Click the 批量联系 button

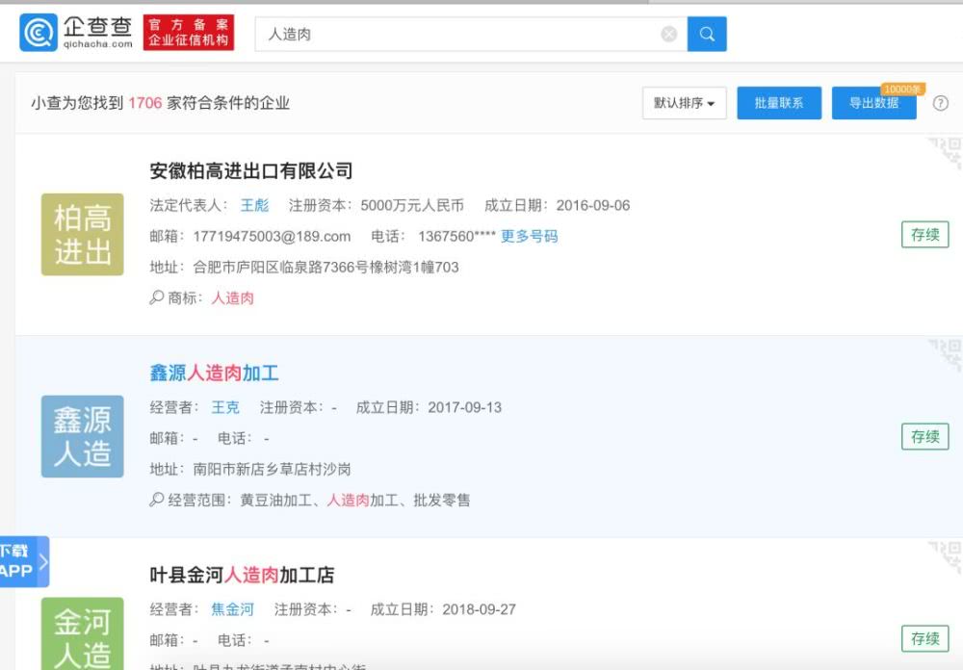click(x=778, y=103)
